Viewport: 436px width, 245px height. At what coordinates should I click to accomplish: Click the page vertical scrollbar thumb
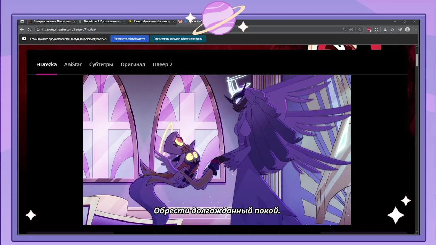[417, 60]
